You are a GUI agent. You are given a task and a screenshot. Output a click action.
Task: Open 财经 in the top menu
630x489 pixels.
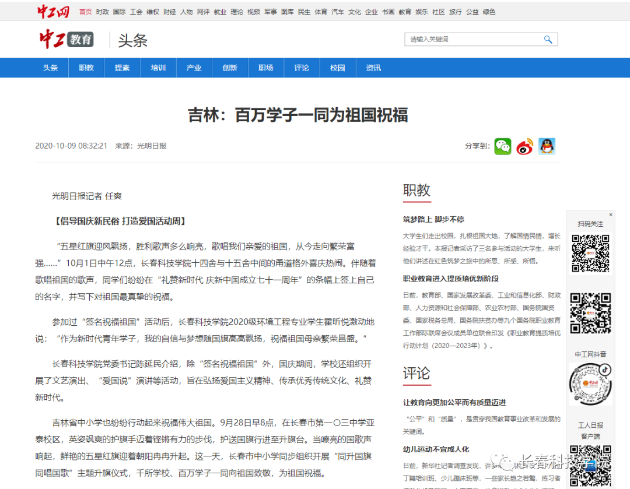(170, 12)
